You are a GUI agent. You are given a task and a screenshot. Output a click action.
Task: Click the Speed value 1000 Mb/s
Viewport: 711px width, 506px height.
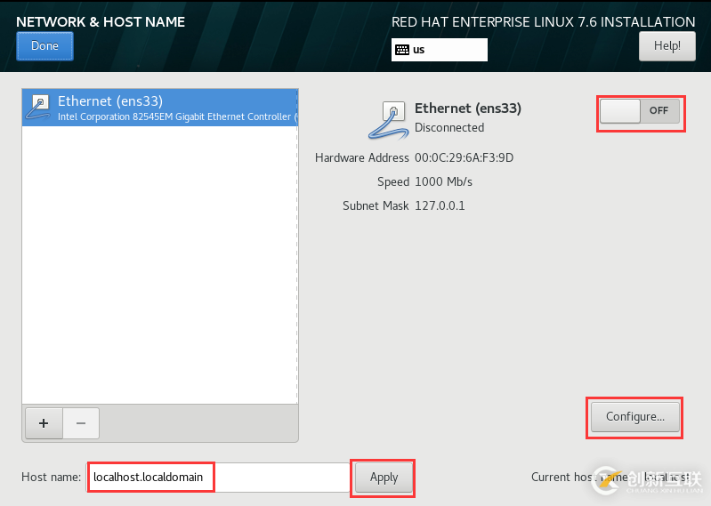pyautogui.click(x=443, y=182)
